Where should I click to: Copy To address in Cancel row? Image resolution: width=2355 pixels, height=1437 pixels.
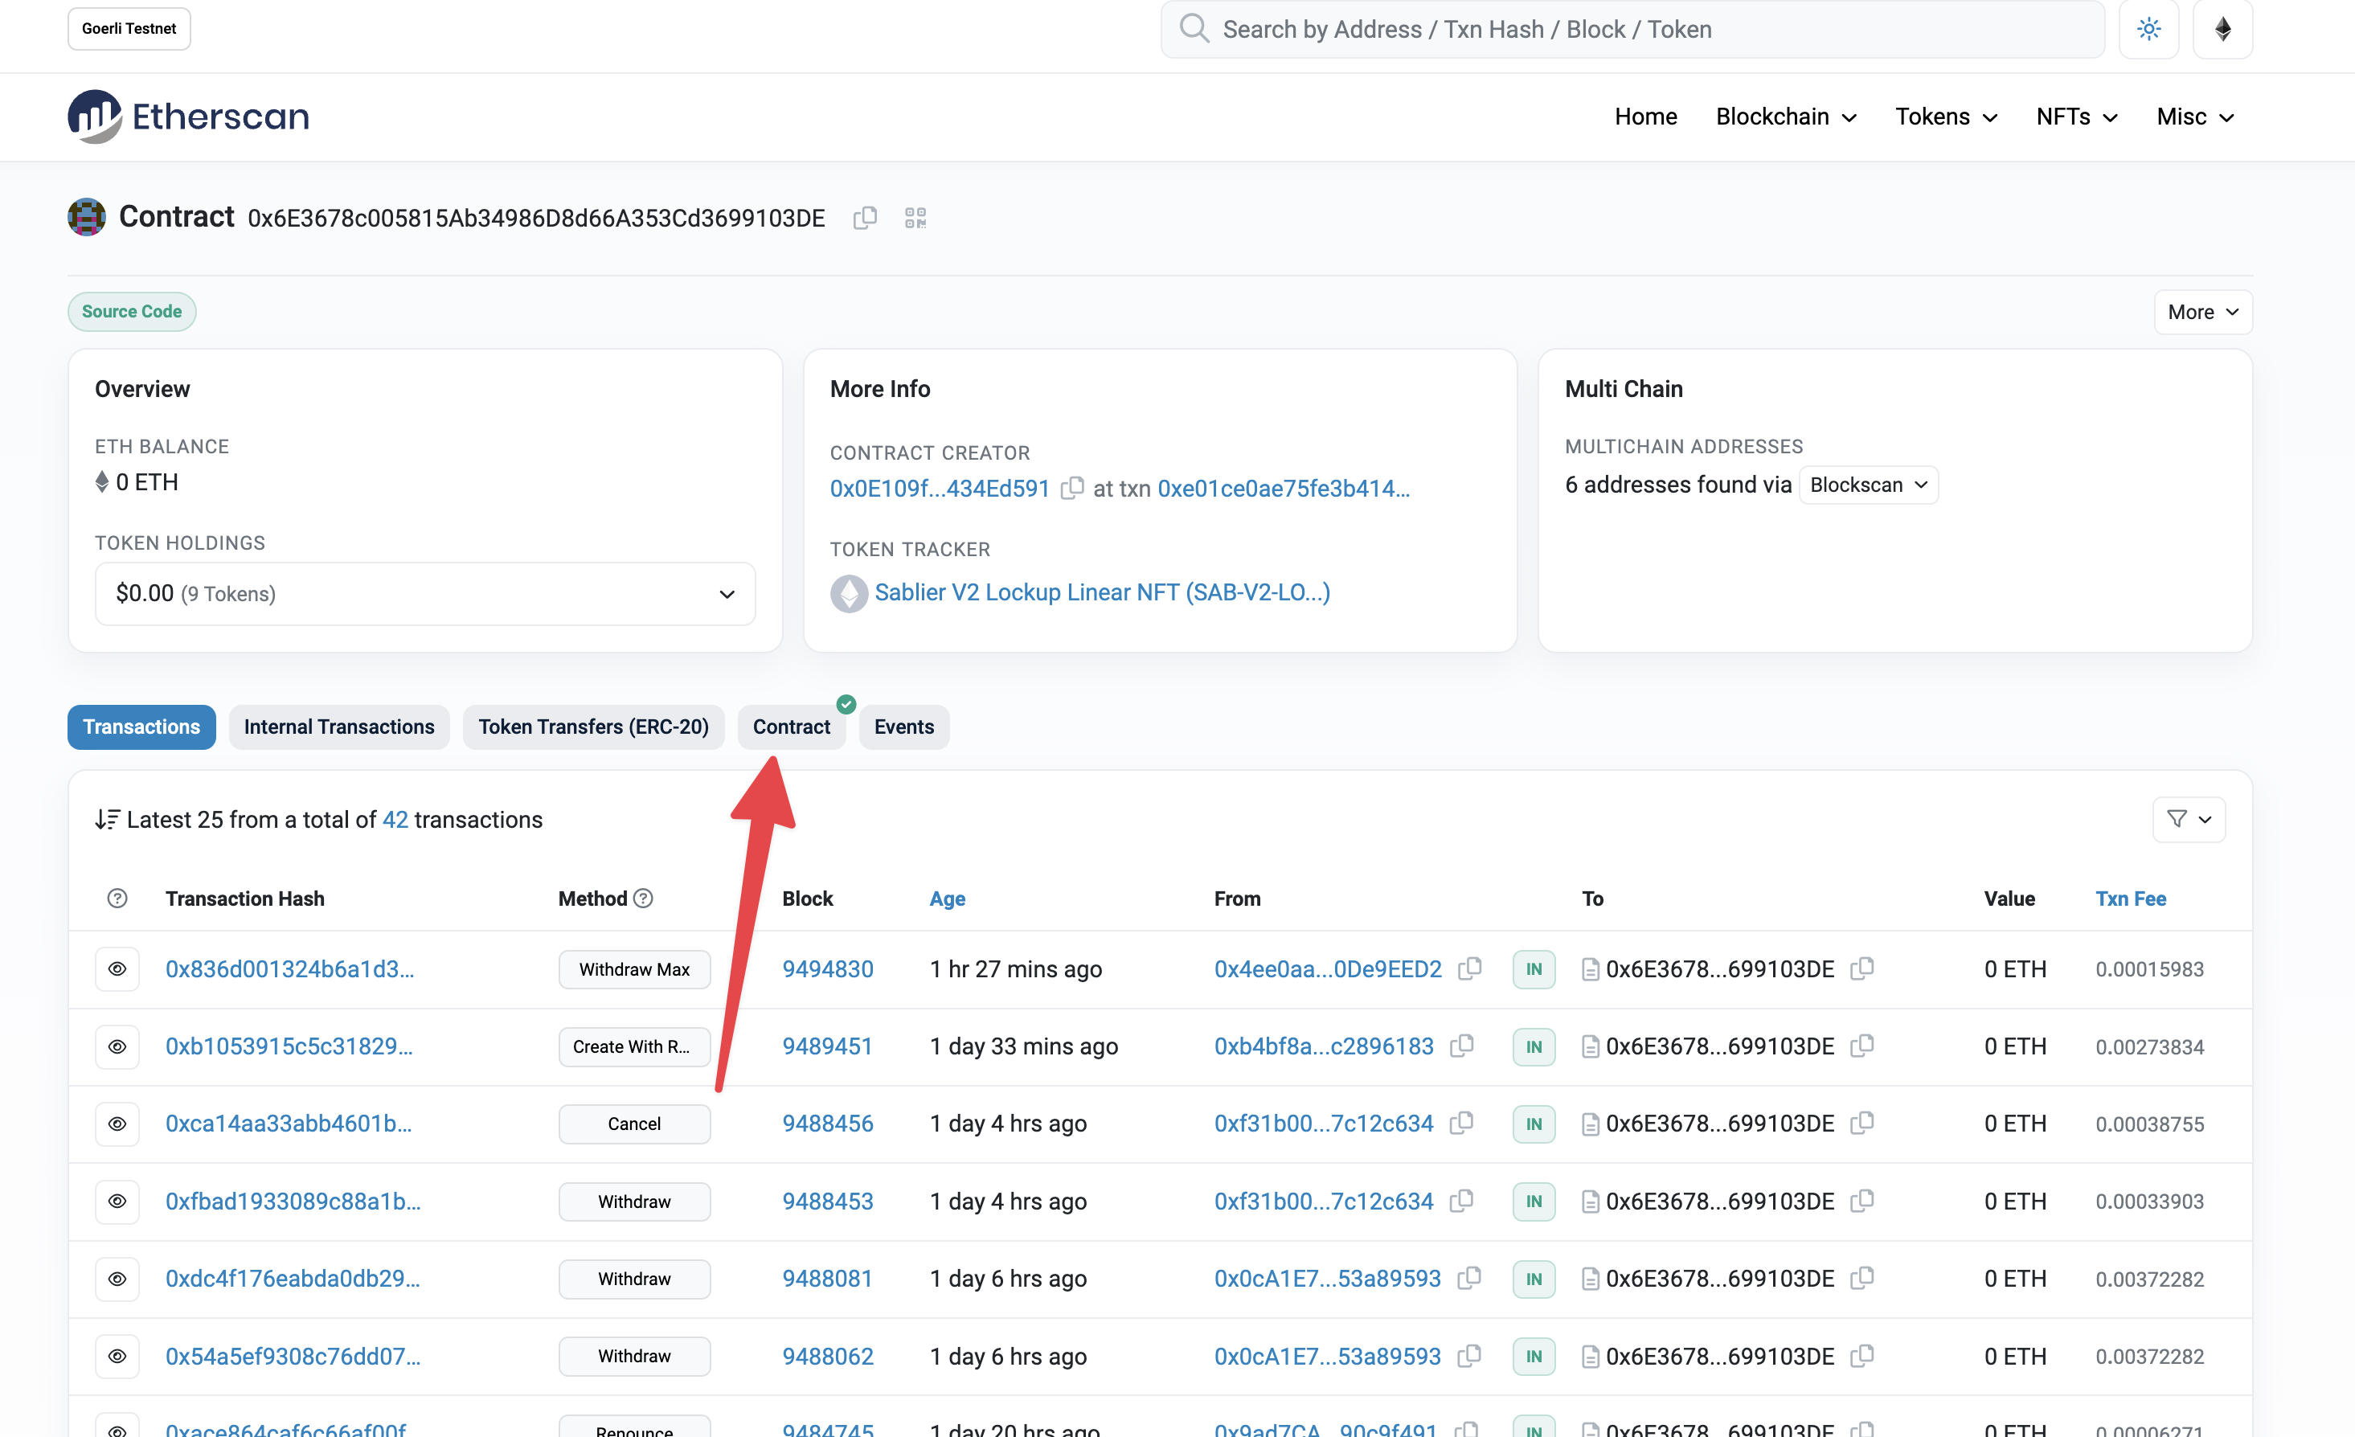click(x=1861, y=1124)
